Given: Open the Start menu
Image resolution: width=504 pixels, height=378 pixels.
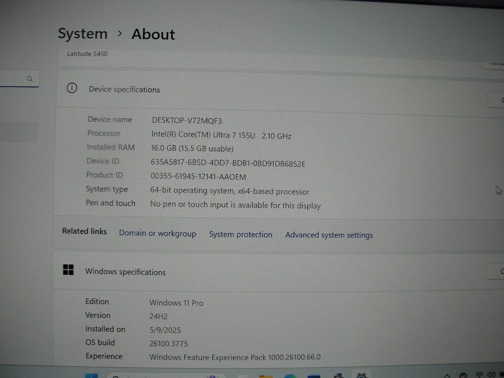Looking at the screenshot, I should point(91,376).
